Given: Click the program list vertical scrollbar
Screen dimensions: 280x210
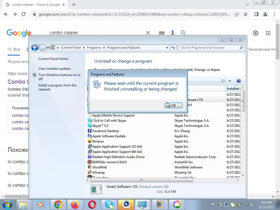Looking at the screenshot, I should coord(243,101).
